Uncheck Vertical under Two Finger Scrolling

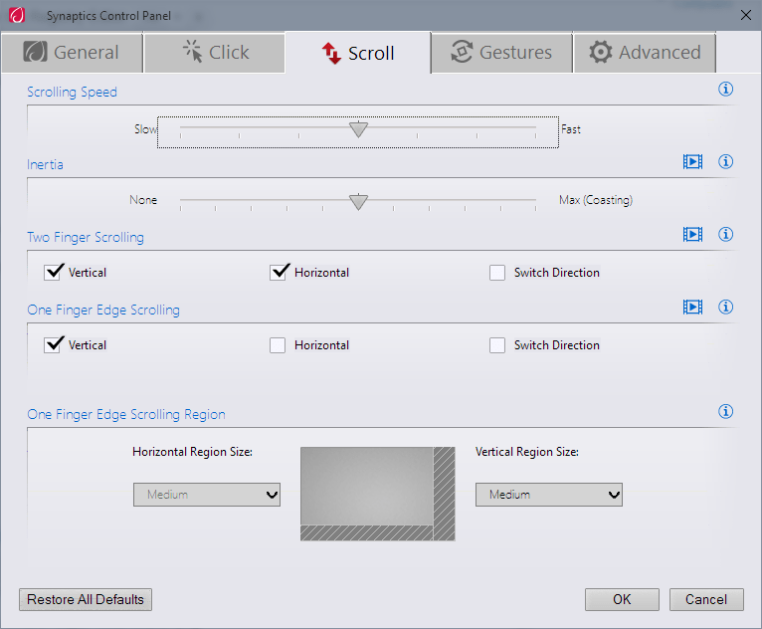[x=53, y=273]
